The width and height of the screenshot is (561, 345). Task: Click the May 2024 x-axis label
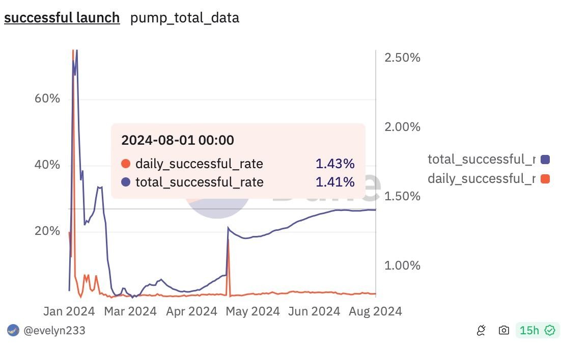(253, 311)
